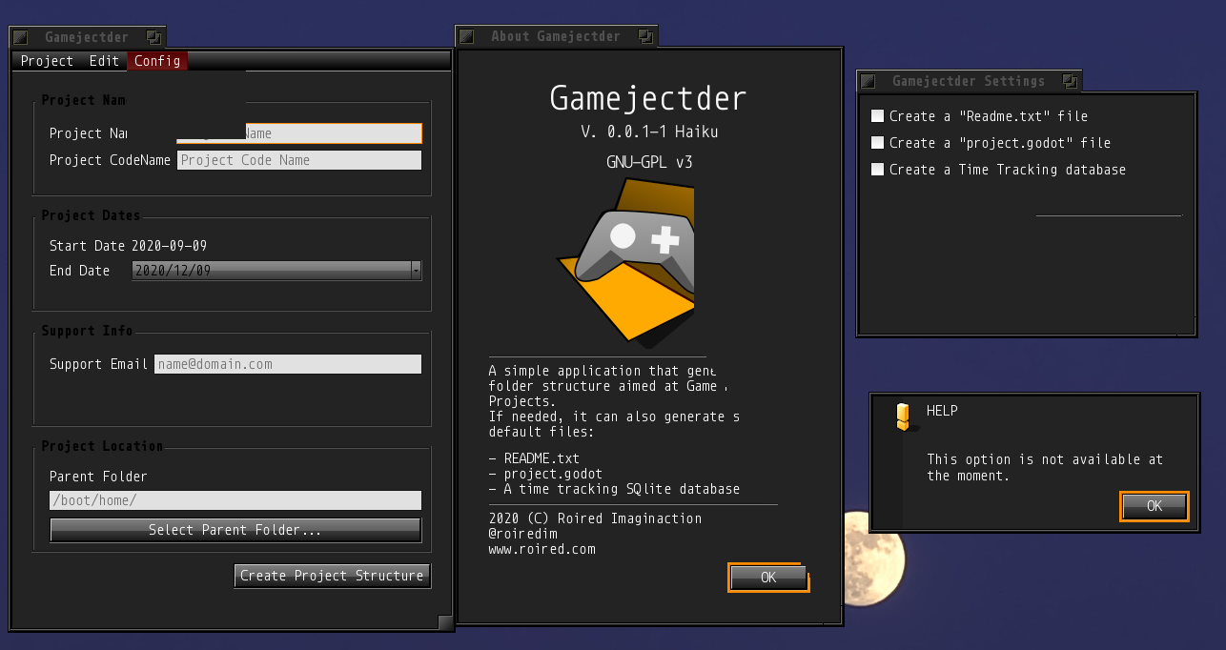Click OK in the About Gamejectder window
Viewport: 1226px width, 650px height.
[768, 578]
